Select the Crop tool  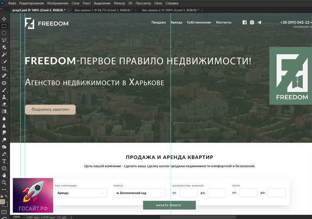pyautogui.click(x=4, y=68)
